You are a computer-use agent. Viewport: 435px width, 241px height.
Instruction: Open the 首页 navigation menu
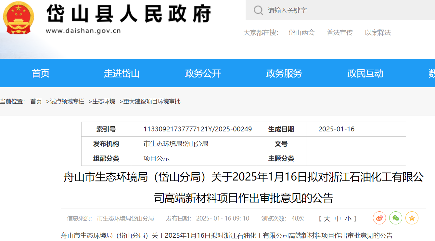point(41,73)
